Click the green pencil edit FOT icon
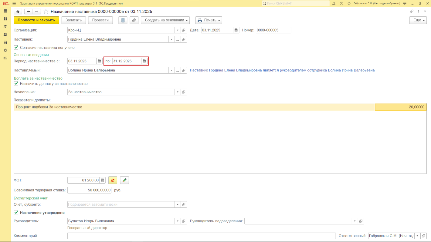Viewport: 431px width, 242px height. coord(124,180)
